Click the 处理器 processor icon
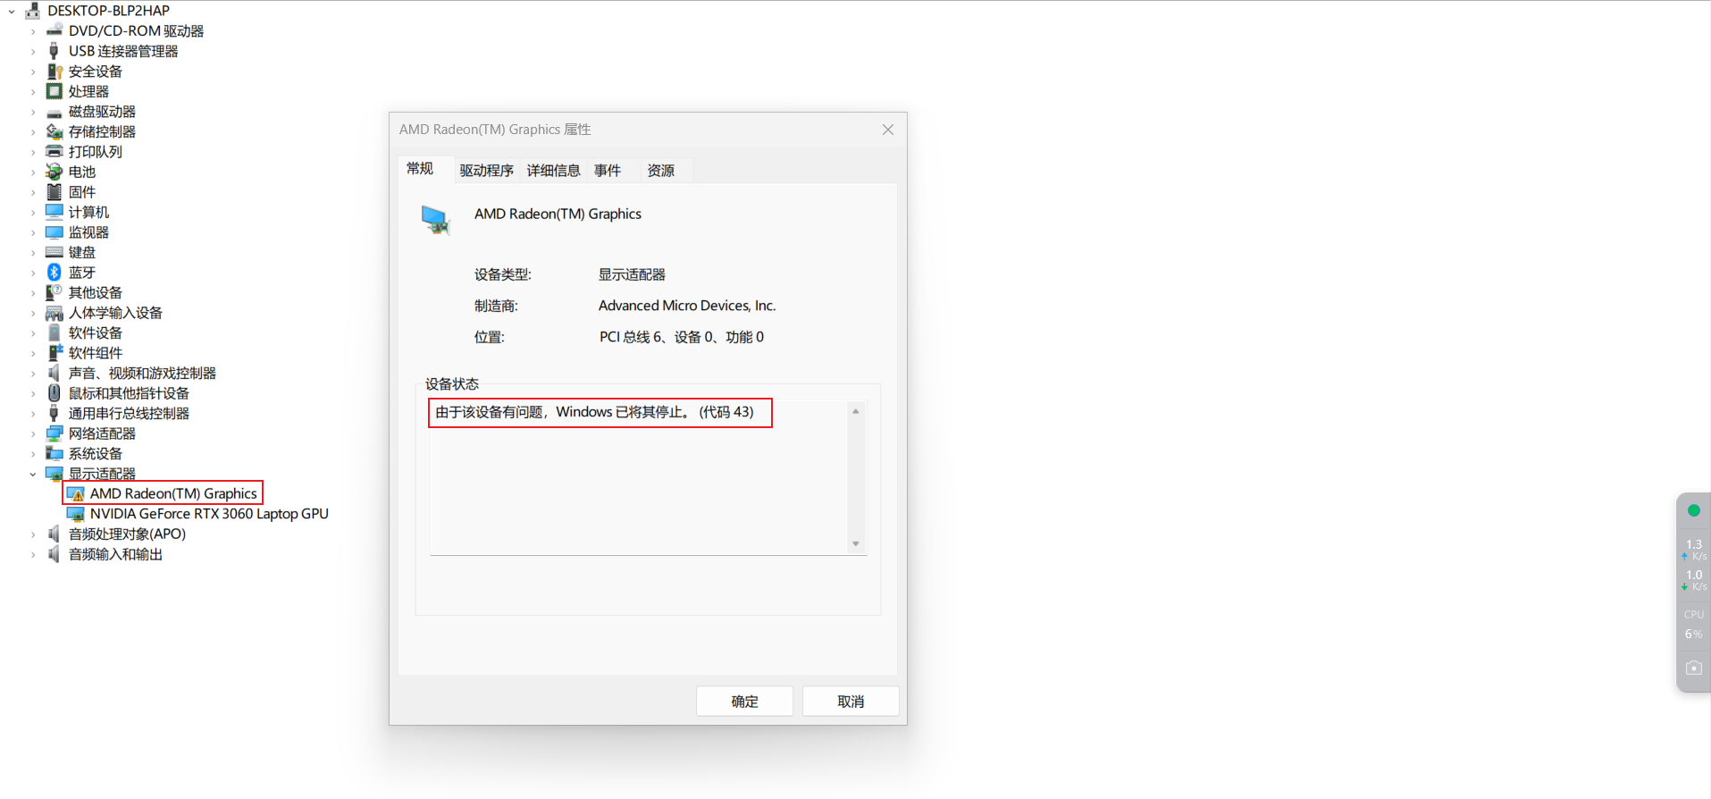 pos(55,91)
